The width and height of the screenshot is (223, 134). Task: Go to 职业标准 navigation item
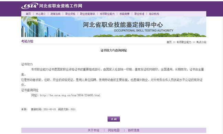(139, 14)
